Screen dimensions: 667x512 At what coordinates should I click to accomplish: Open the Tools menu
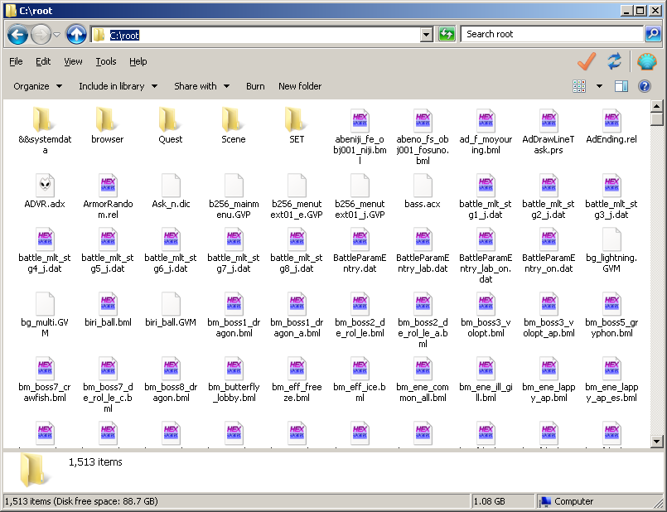pos(106,61)
